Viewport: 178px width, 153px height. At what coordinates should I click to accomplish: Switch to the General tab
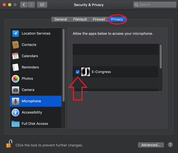coord(61,19)
